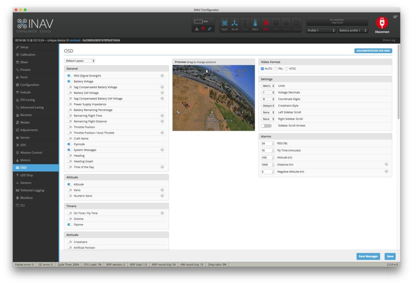
Task: Disable the Battery Voltage toggle
Action: [70, 81]
